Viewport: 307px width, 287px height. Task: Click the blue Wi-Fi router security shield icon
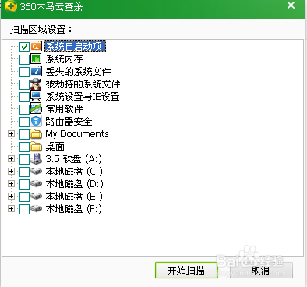tap(36, 121)
